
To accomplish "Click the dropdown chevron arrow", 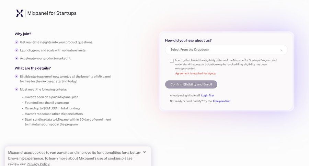I will (281, 50).
